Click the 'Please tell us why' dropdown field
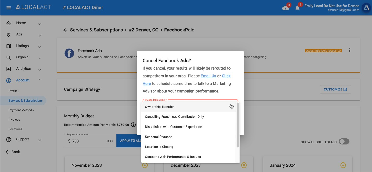The image size is (372, 172). (190, 101)
